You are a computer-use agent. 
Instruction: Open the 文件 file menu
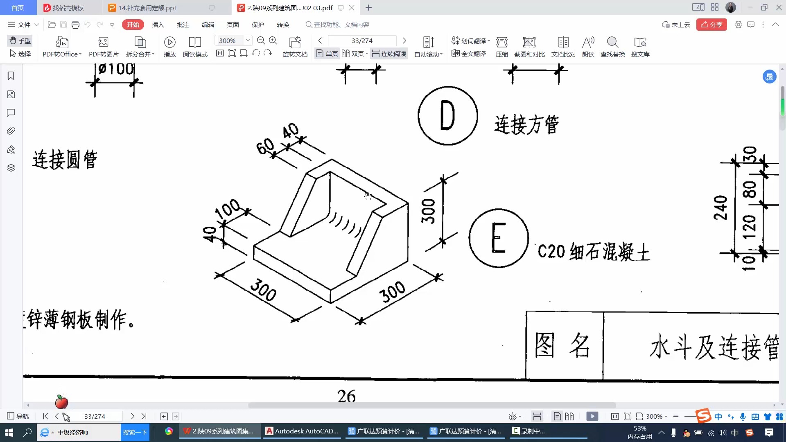[19, 25]
